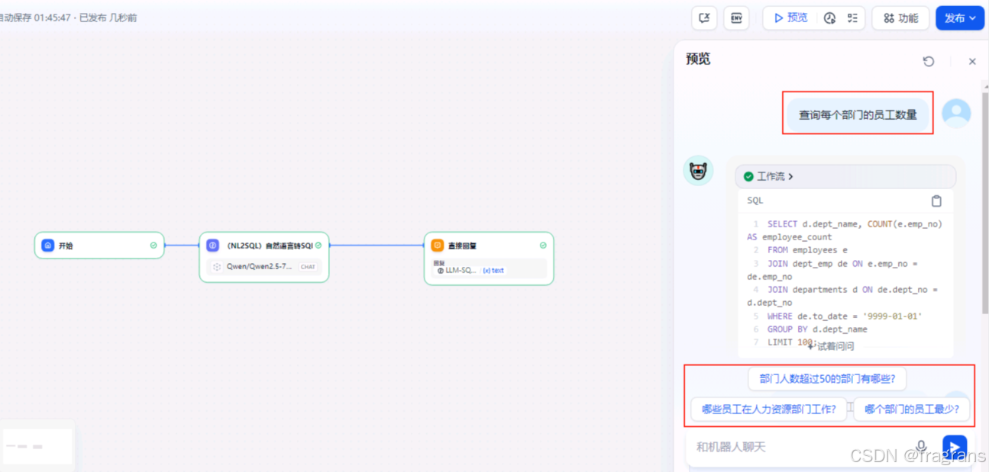Viewport: 989px width, 472px height.
Task: Click the green check status on the NL2SQL node
Action: coord(318,246)
